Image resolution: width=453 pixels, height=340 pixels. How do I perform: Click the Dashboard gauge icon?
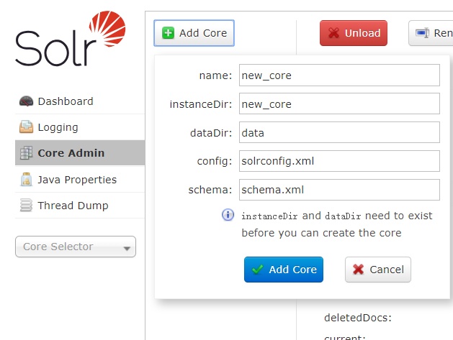pos(26,101)
